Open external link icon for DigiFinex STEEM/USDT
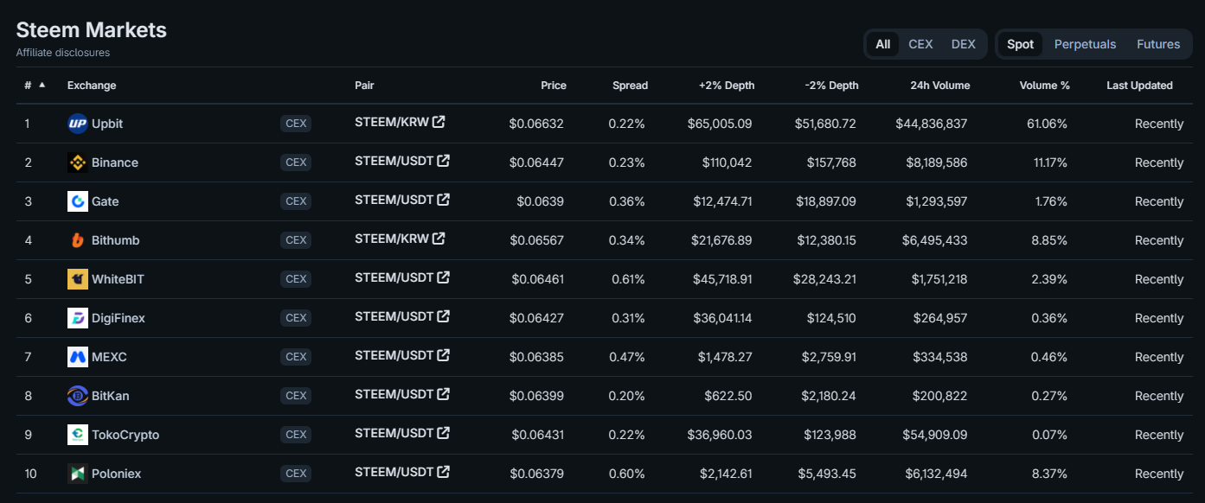This screenshot has height=503, width=1205. (x=443, y=316)
